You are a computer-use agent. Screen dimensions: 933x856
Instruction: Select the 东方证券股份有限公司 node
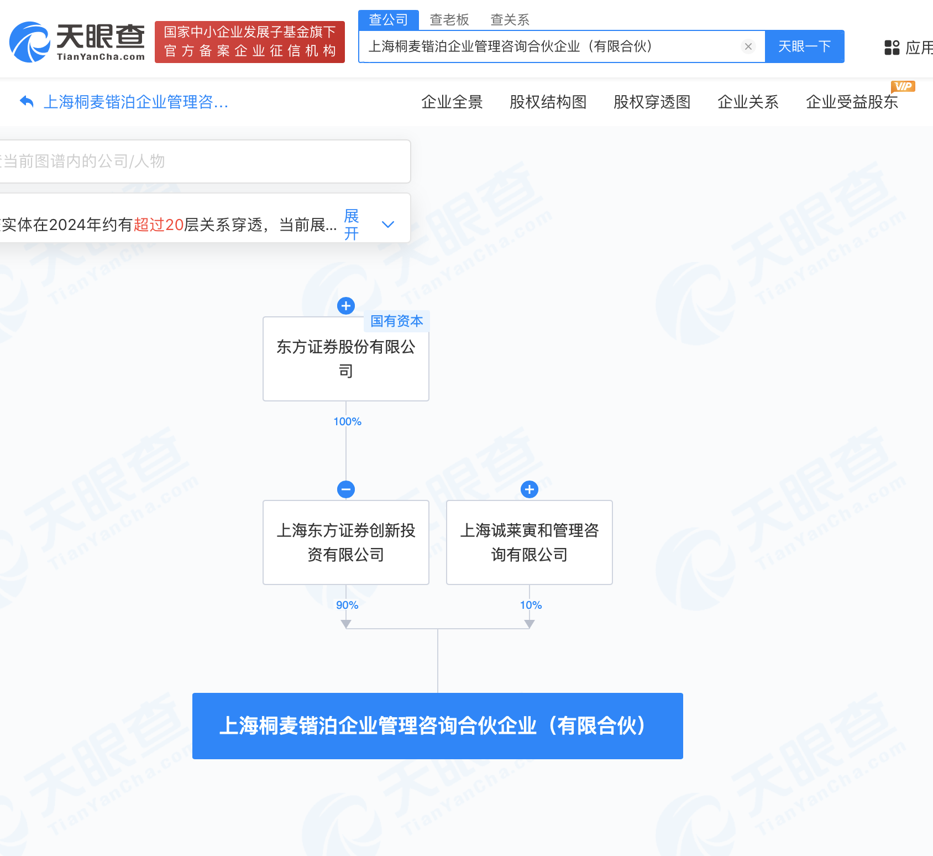tap(346, 359)
